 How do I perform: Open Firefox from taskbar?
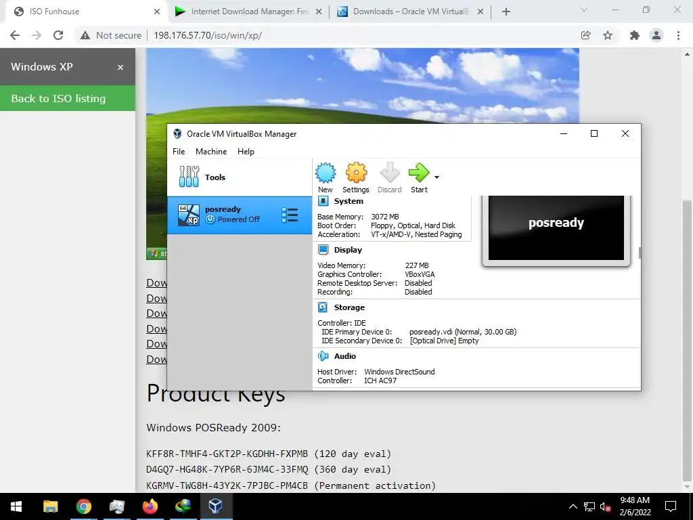click(x=150, y=506)
